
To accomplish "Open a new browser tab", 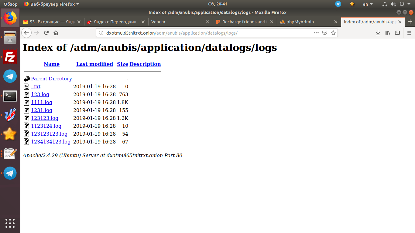I will pyautogui.click(x=410, y=22).
